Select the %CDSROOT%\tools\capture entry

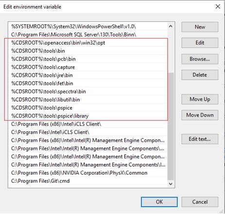pos(87,67)
